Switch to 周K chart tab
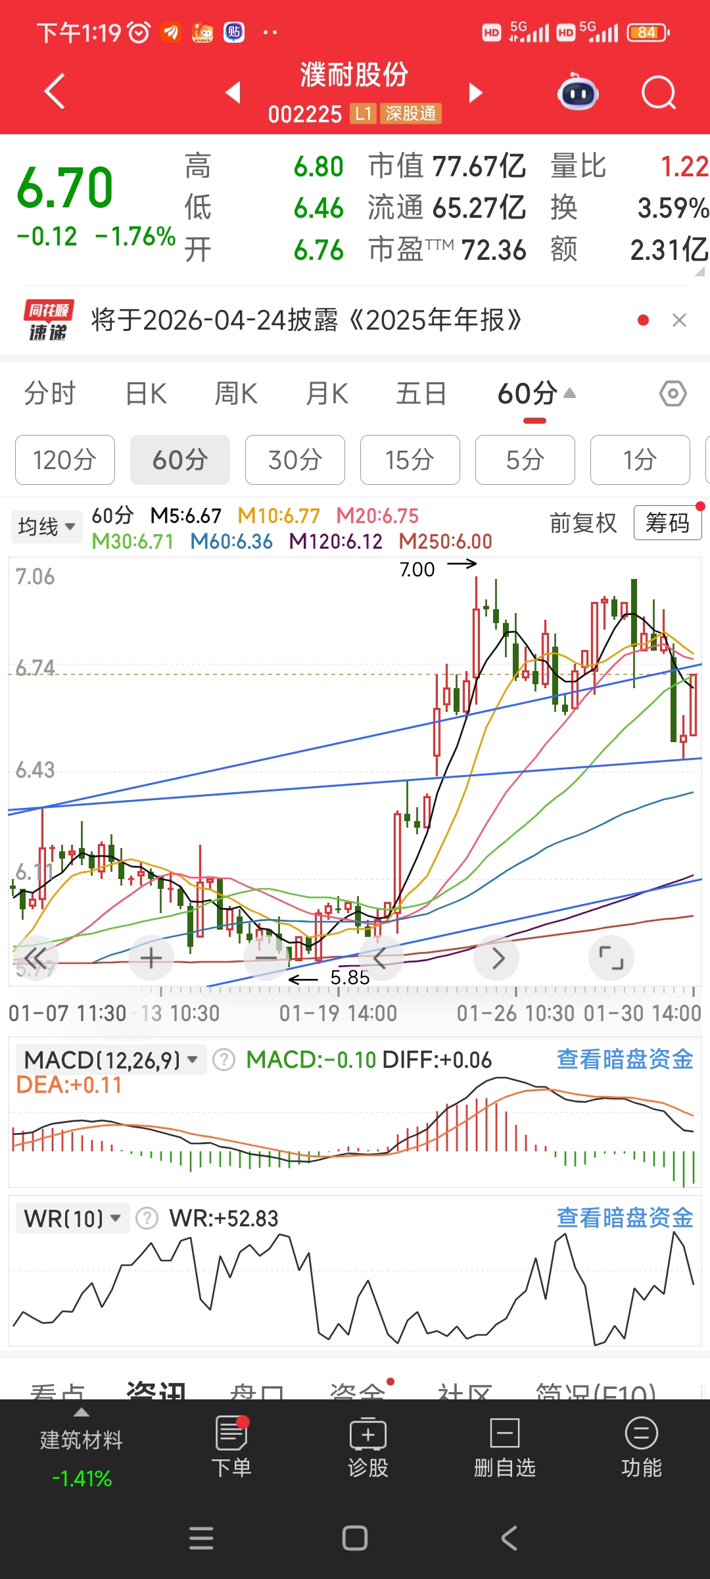Viewport: 710px width, 1579px height. coord(236,394)
